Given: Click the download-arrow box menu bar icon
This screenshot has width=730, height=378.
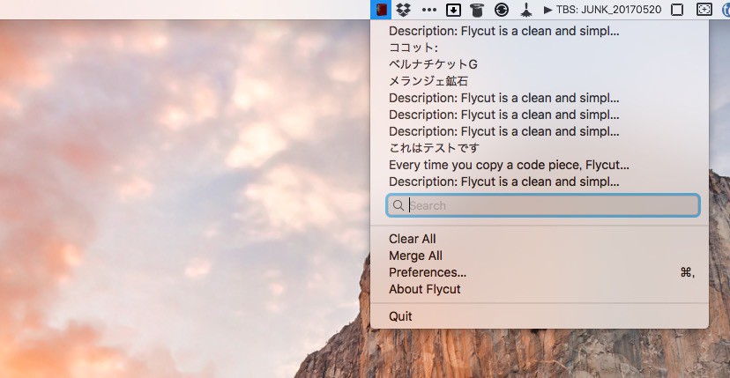Looking at the screenshot, I should pos(453,10).
